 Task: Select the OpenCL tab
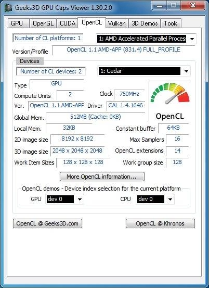click(92, 22)
